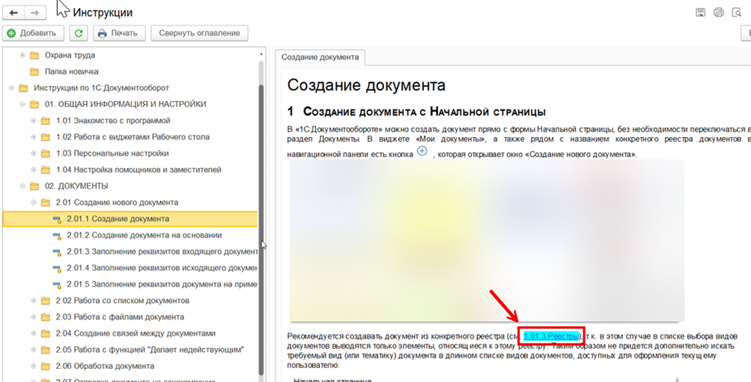The height and width of the screenshot is (382, 751).
Task: Open 2.01.5 Заполнение реквизитов документа
Action: pos(163,284)
